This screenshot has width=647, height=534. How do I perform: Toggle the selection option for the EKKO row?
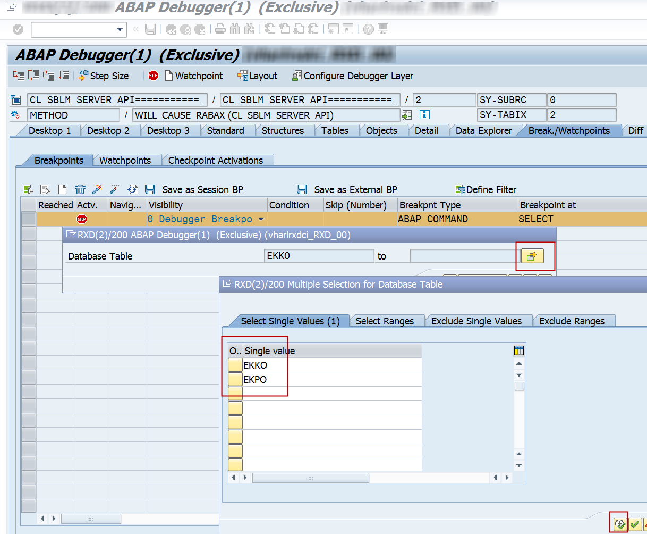(235, 365)
